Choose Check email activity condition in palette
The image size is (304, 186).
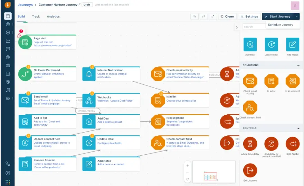click(250, 81)
